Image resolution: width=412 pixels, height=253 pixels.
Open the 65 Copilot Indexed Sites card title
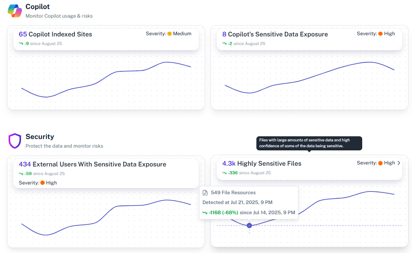coord(55,34)
